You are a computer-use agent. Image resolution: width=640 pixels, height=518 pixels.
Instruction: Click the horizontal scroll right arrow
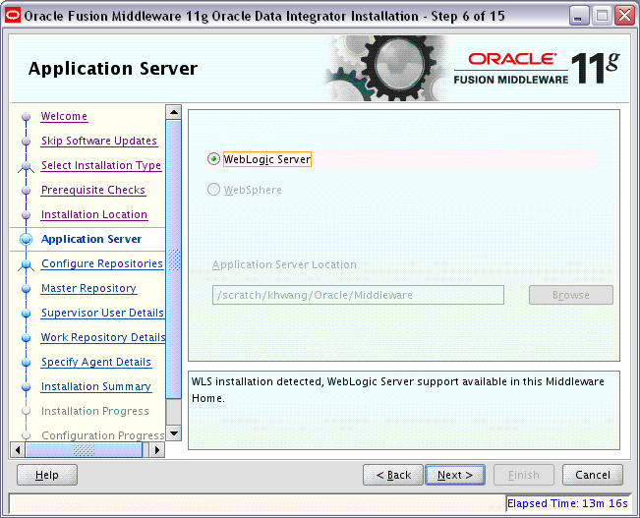157,450
